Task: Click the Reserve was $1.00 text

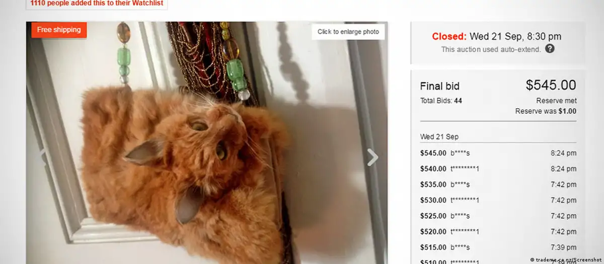Action: 546,111
